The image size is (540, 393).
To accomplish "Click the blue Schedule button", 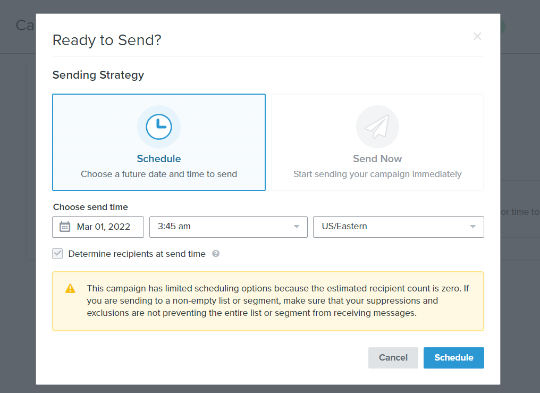I will [x=453, y=357].
